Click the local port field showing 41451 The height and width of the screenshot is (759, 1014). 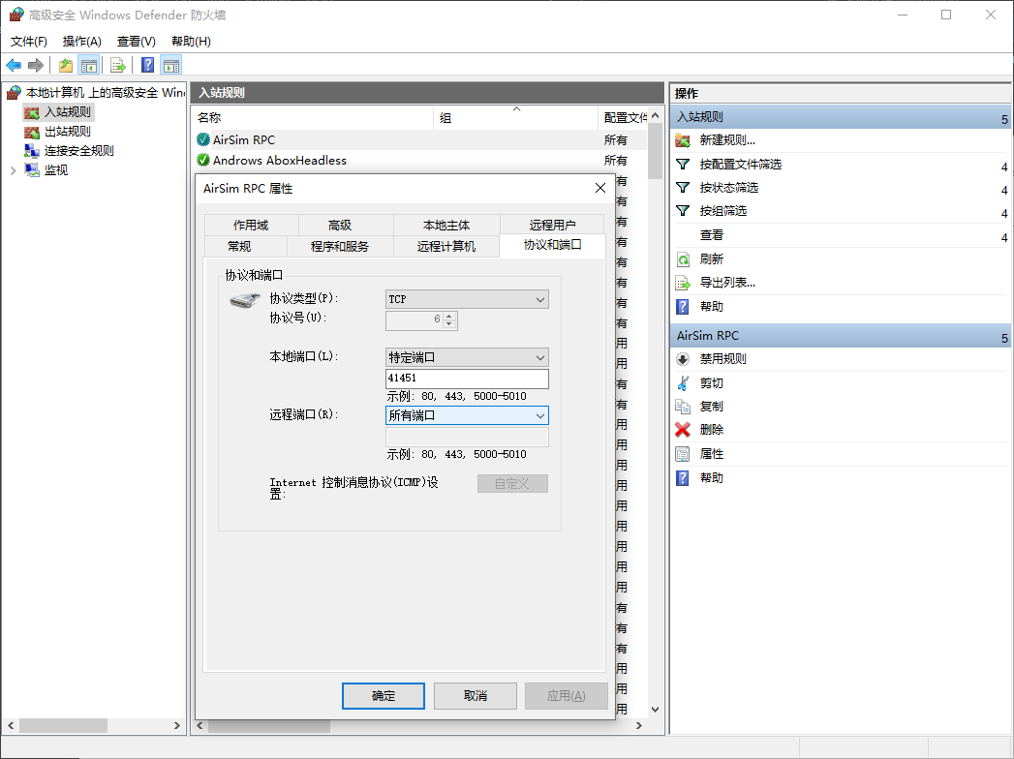(x=467, y=379)
